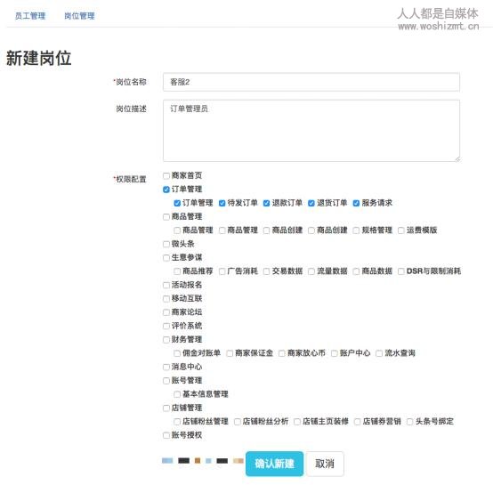
Task: Grab the 岗位描述 textarea resize handle
Action: point(457,159)
